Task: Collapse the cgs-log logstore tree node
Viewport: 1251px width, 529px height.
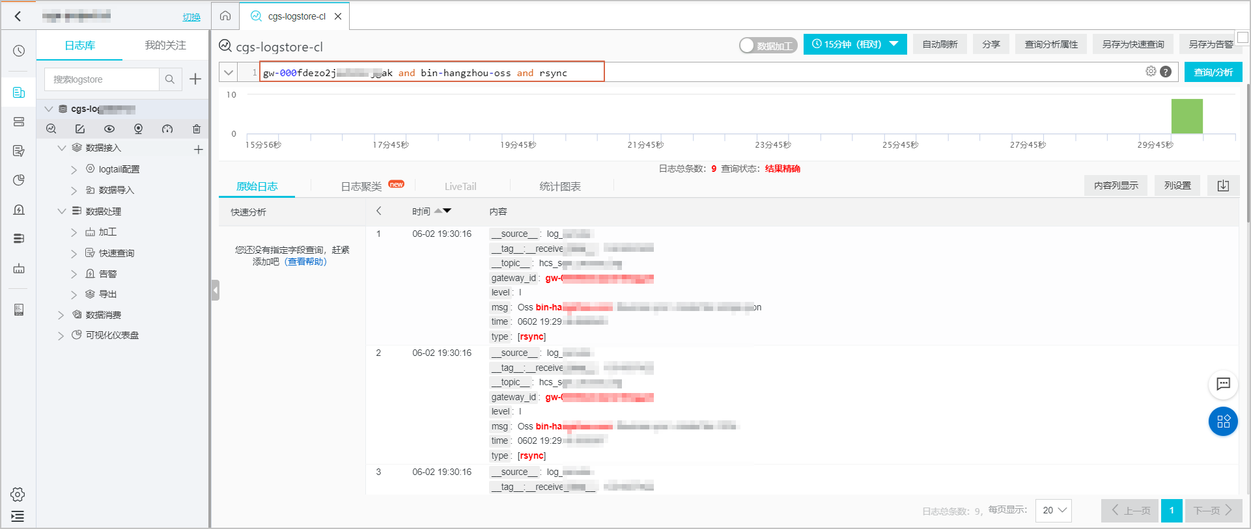Action: pyautogui.click(x=49, y=109)
